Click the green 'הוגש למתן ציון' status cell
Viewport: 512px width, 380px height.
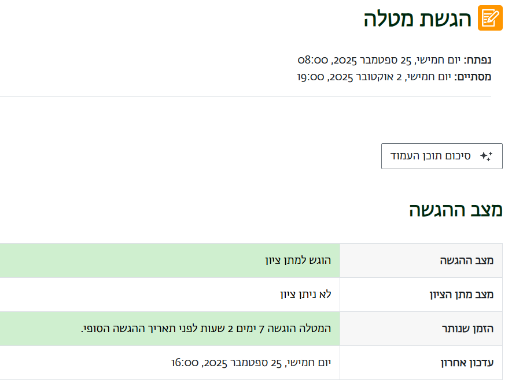point(298,260)
